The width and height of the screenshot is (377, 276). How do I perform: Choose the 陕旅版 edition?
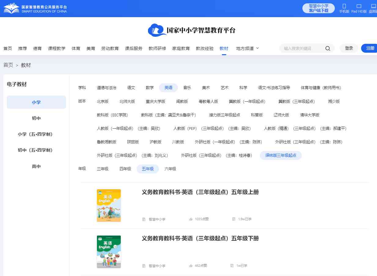tap(133, 142)
